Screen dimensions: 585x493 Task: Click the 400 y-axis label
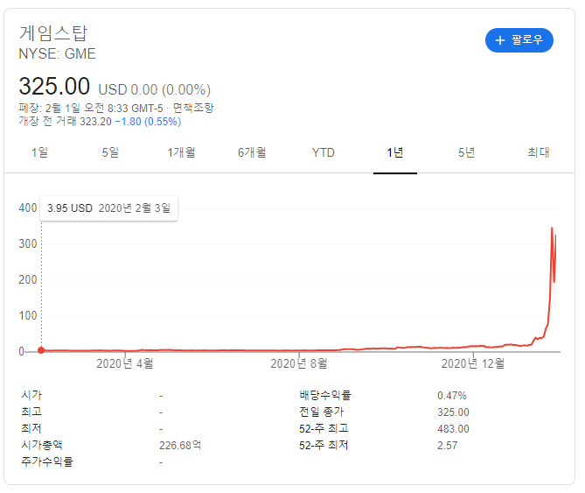coord(28,208)
